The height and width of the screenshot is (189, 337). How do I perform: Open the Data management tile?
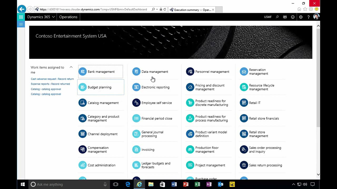click(x=155, y=72)
